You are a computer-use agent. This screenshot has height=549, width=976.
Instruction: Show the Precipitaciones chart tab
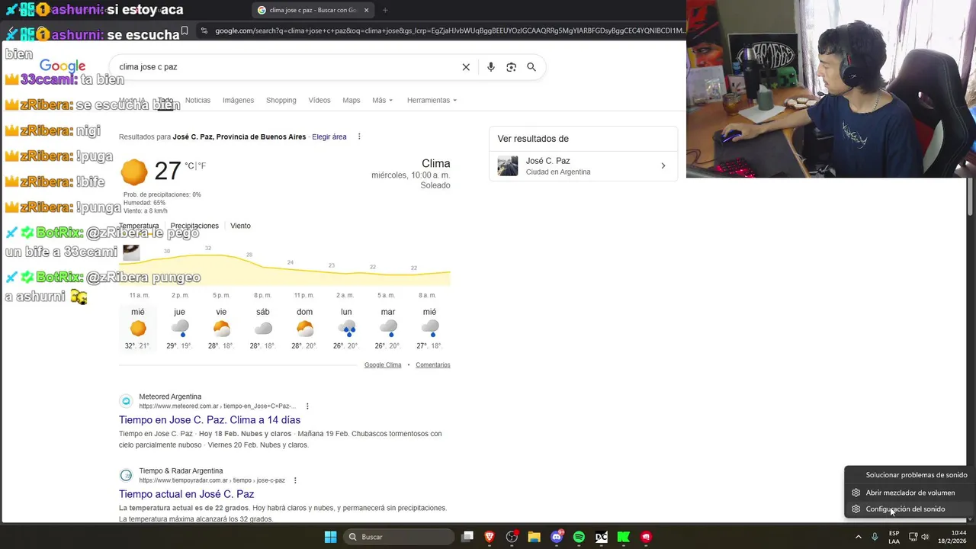click(194, 226)
